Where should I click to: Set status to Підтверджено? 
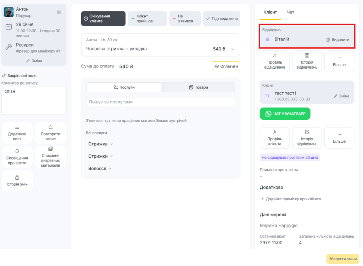click(x=222, y=18)
